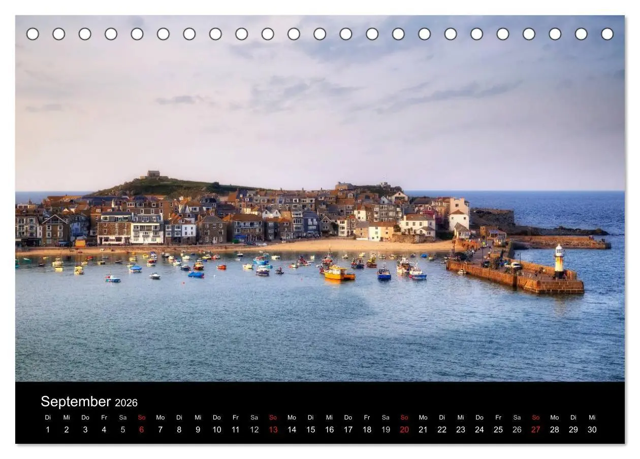Select date 1 in the calendar row
This screenshot has height=459, width=640.
click(48, 430)
